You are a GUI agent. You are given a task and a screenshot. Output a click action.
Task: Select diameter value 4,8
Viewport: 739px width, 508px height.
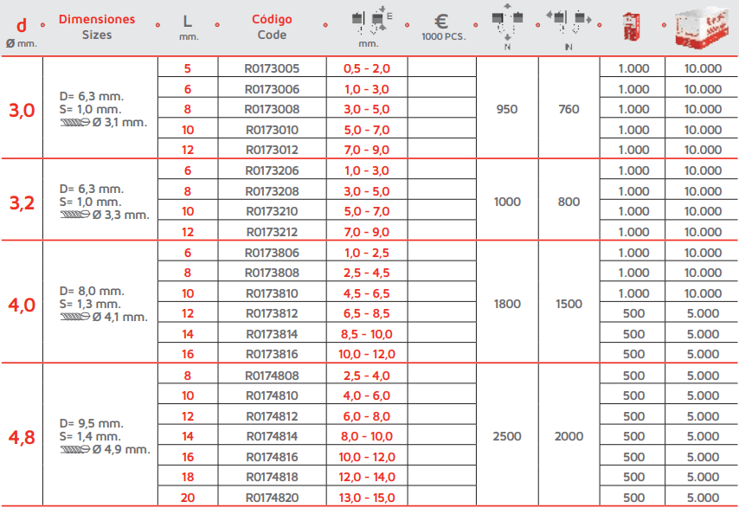coord(22,437)
